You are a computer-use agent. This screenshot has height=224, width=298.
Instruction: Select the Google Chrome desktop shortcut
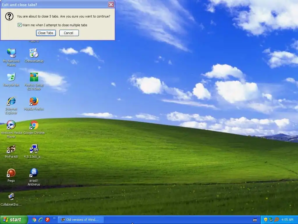[x=34, y=127]
